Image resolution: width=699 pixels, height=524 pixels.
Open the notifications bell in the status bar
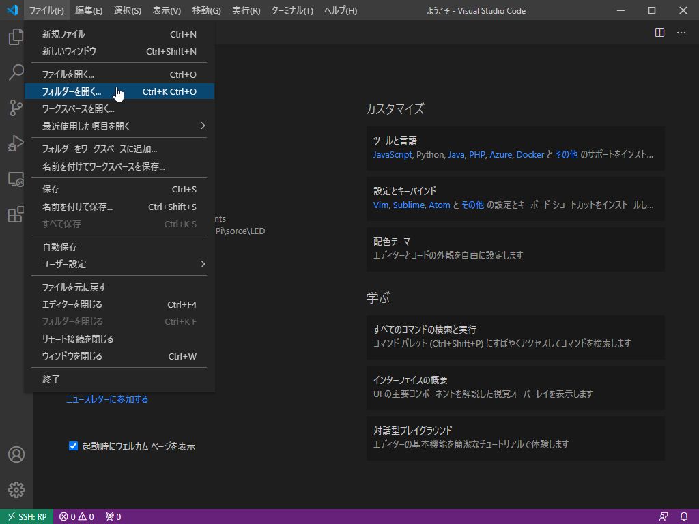tap(685, 516)
